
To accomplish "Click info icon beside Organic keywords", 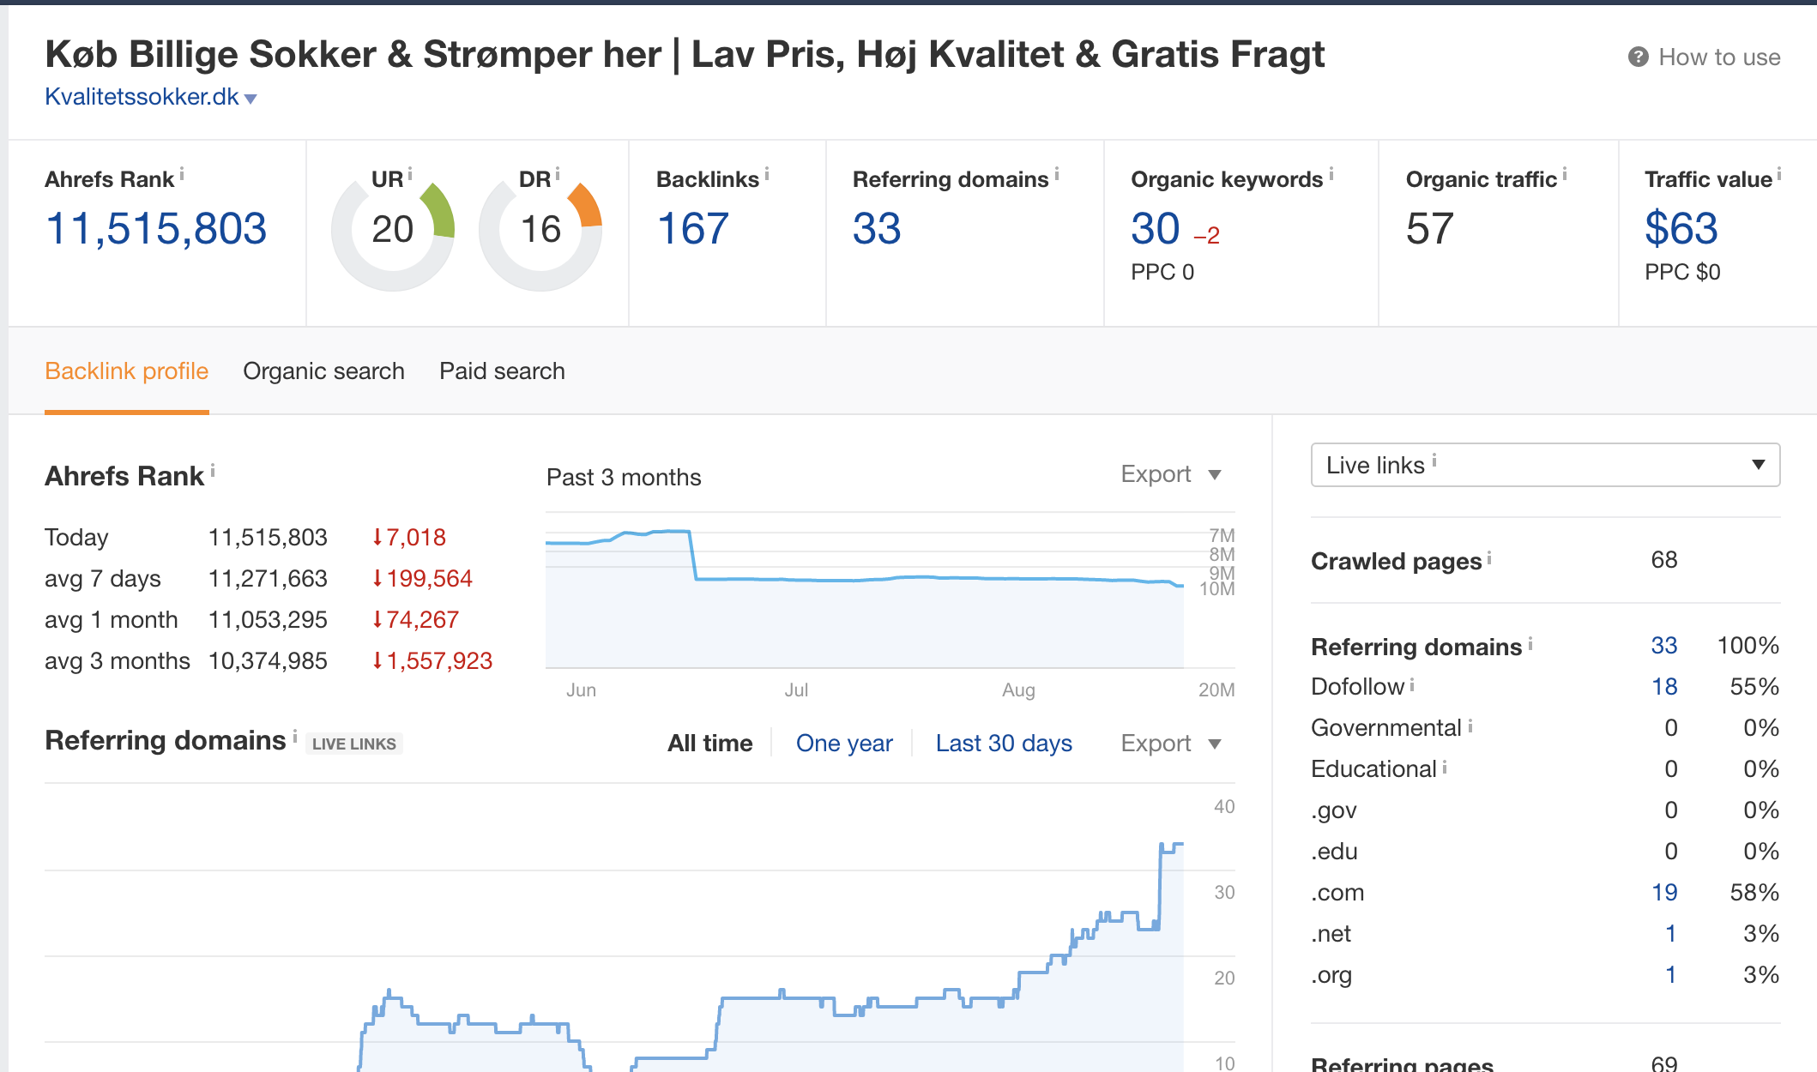I will 1331,174.
